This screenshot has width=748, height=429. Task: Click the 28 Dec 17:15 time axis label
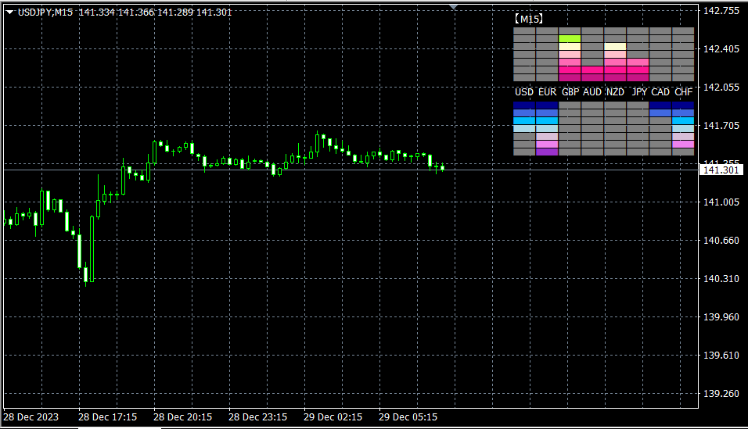(107, 417)
